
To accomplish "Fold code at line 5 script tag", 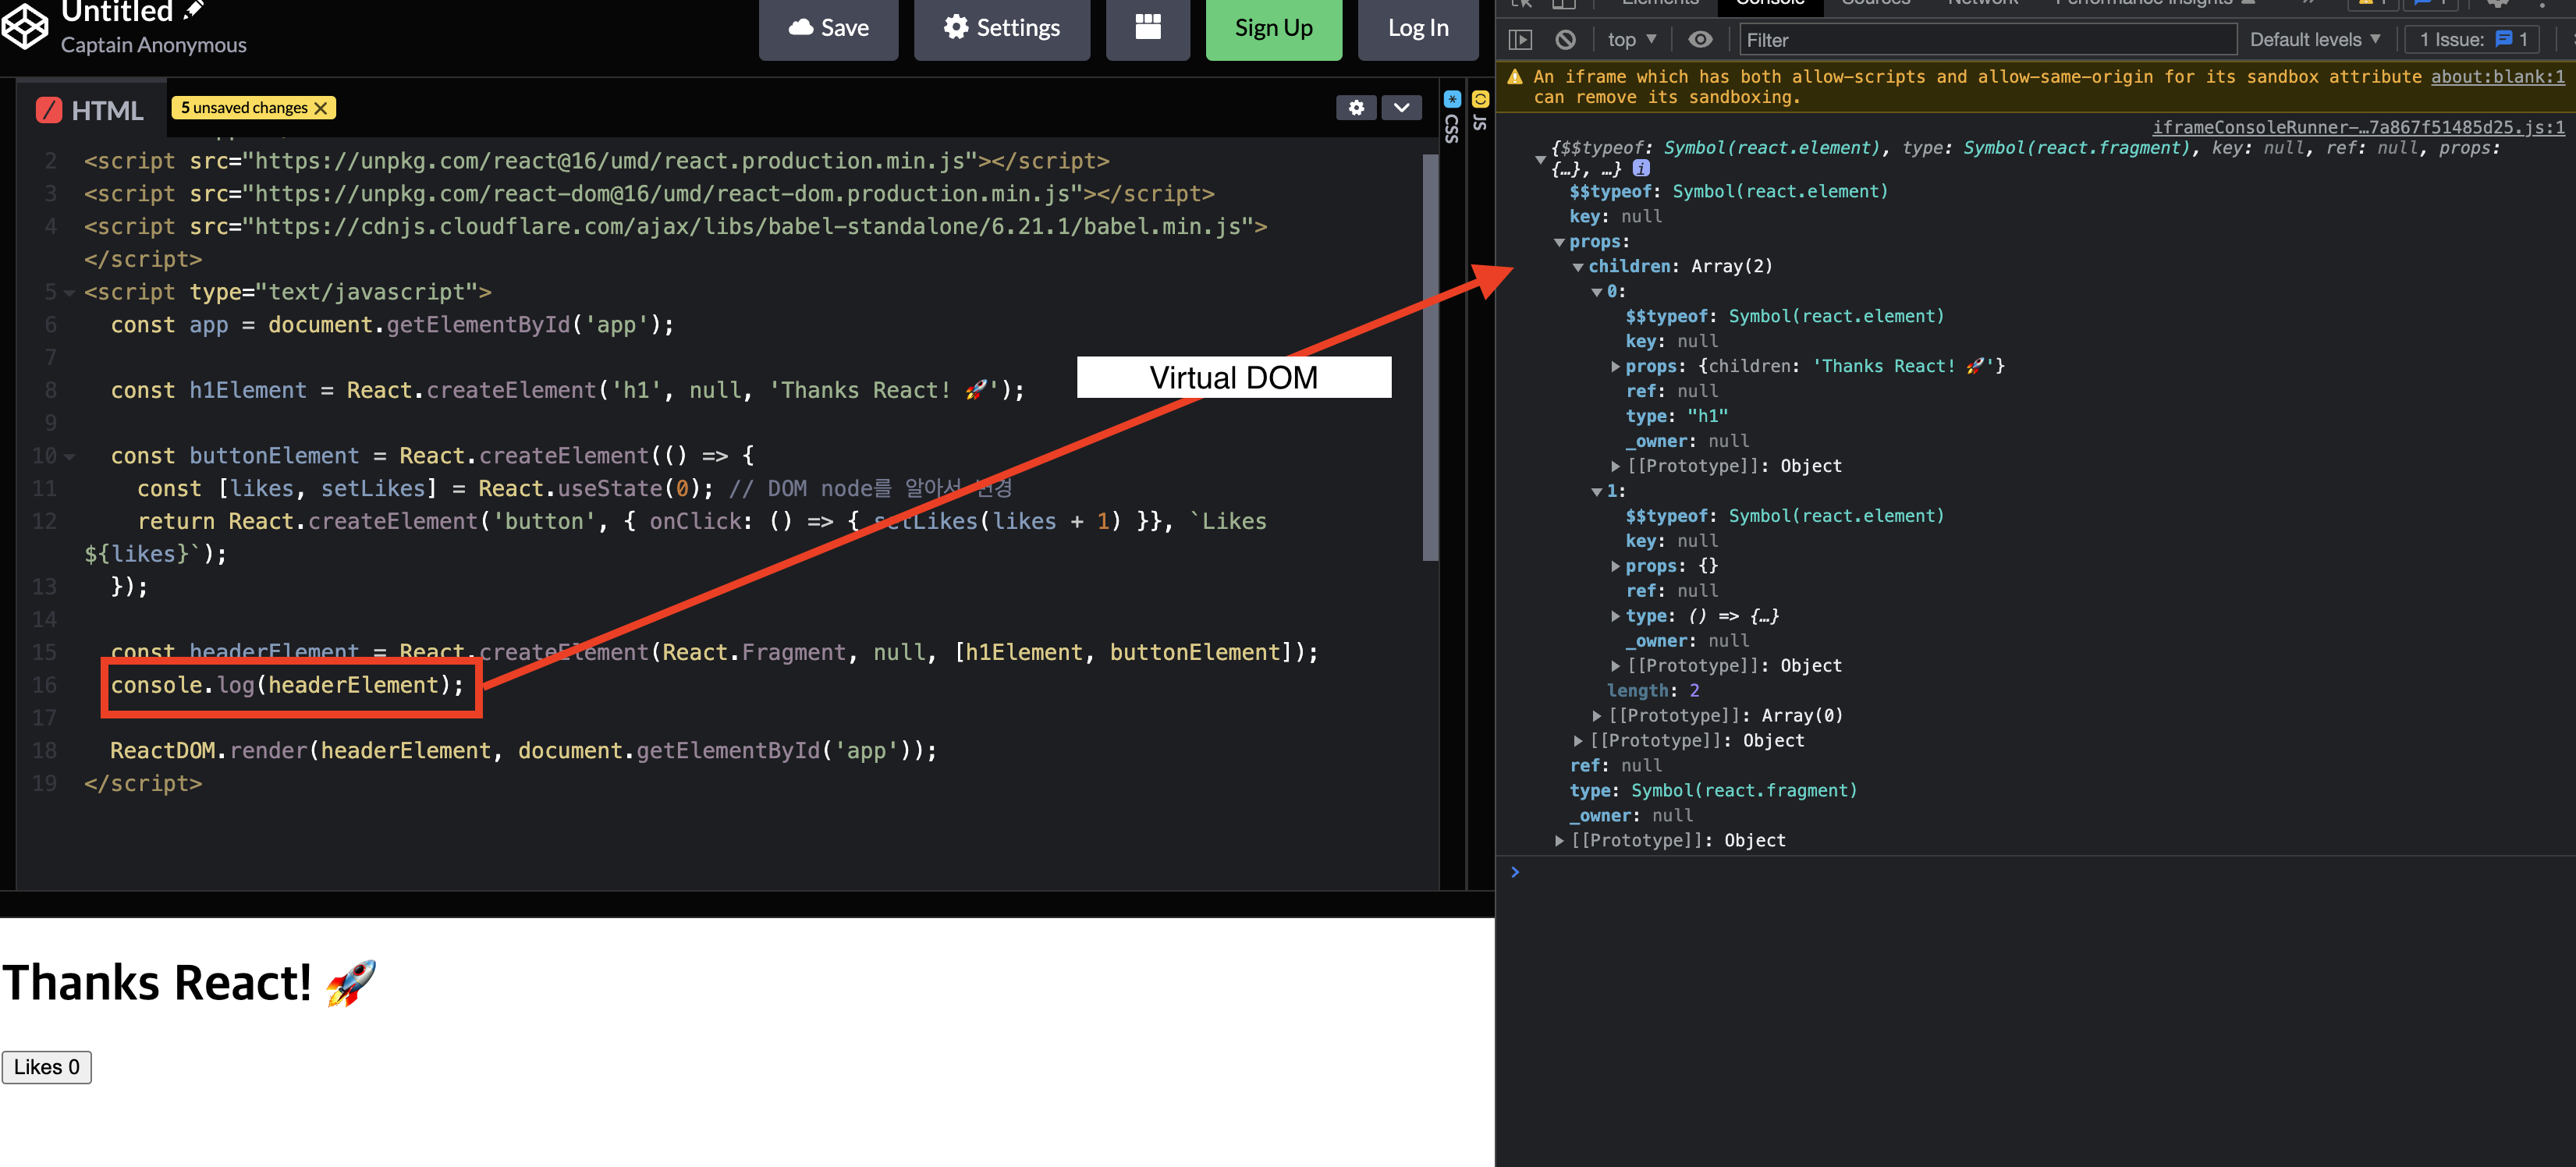I will click(x=69, y=293).
